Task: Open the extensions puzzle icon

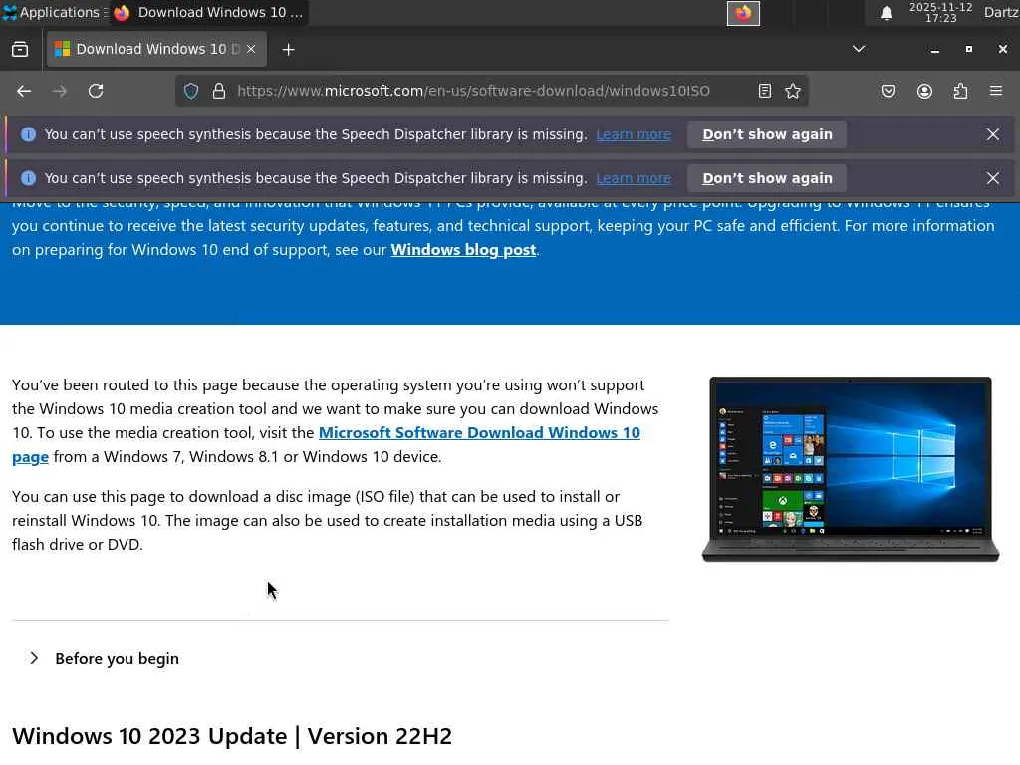Action: 960,91
